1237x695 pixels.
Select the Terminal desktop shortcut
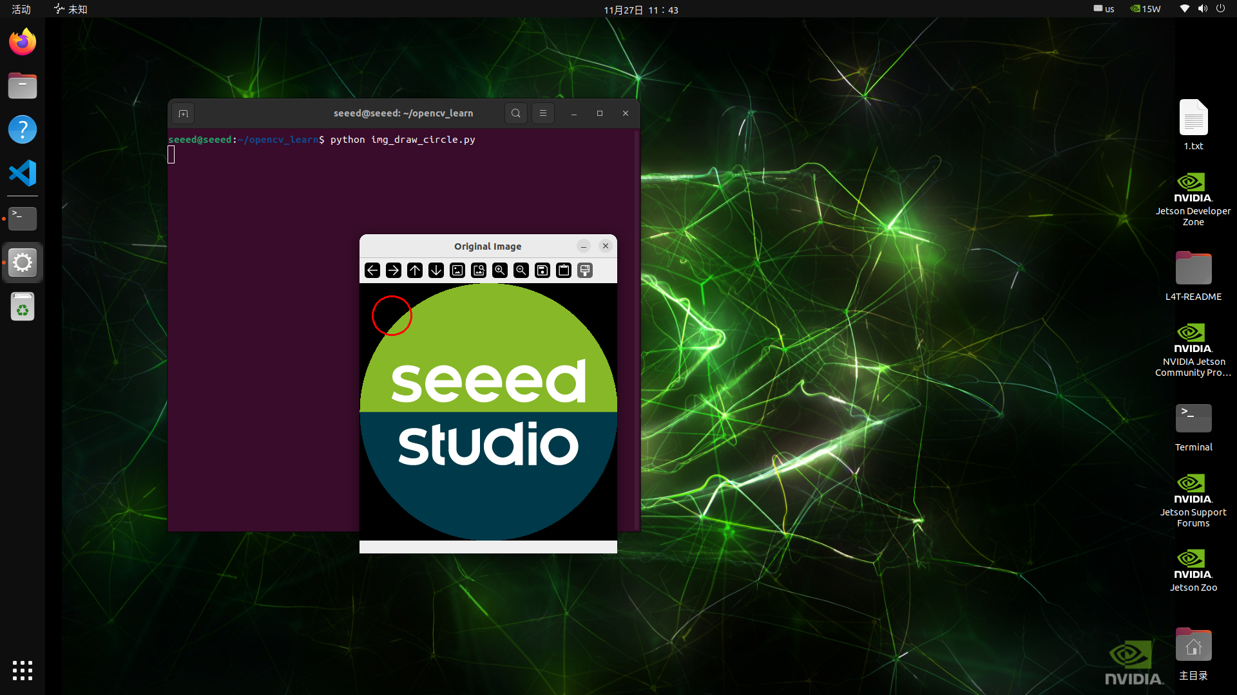tap(1193, 427)
